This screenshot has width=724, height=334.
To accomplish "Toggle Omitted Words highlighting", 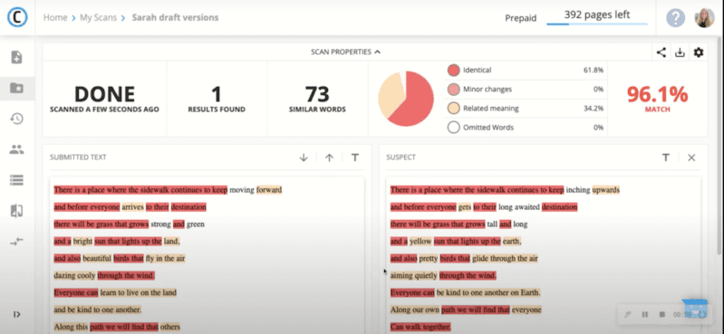I will [453, 128].
